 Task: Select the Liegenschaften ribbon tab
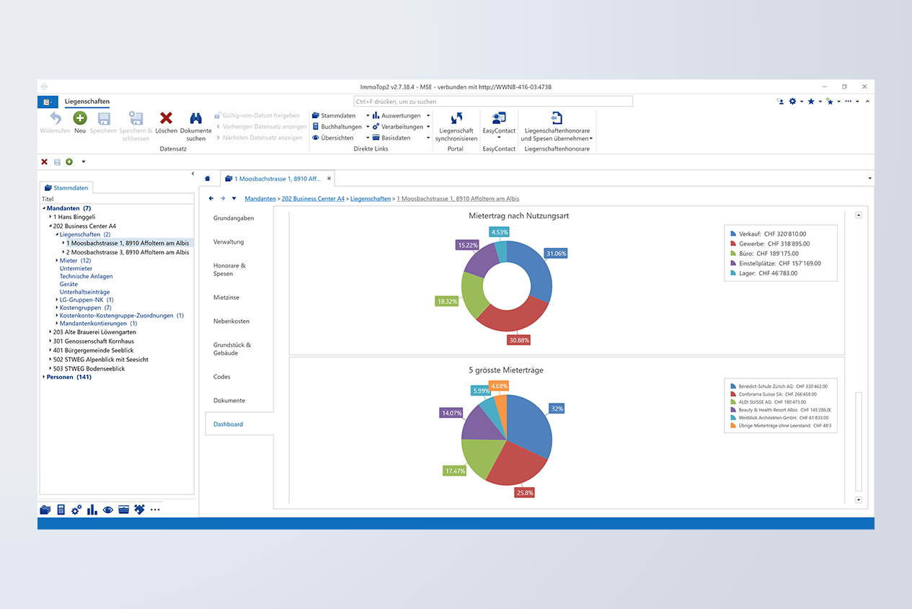[87, 102]
